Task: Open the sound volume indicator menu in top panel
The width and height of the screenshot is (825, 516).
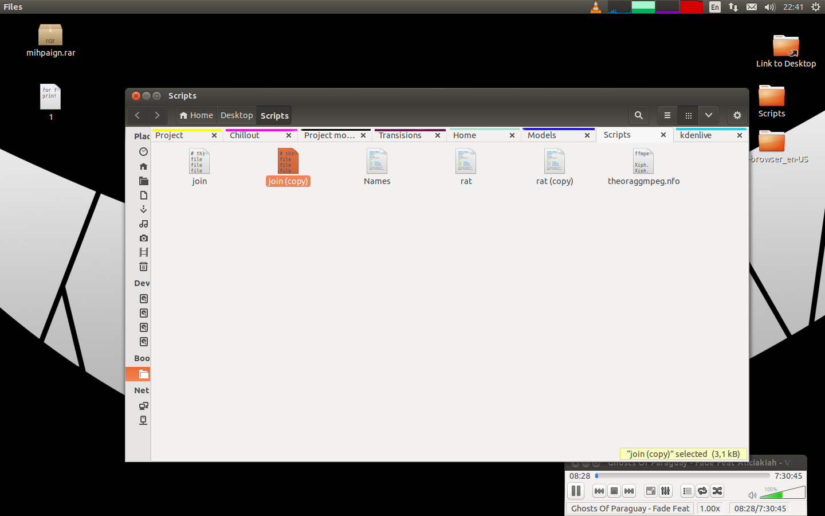Action: point(769,7)
